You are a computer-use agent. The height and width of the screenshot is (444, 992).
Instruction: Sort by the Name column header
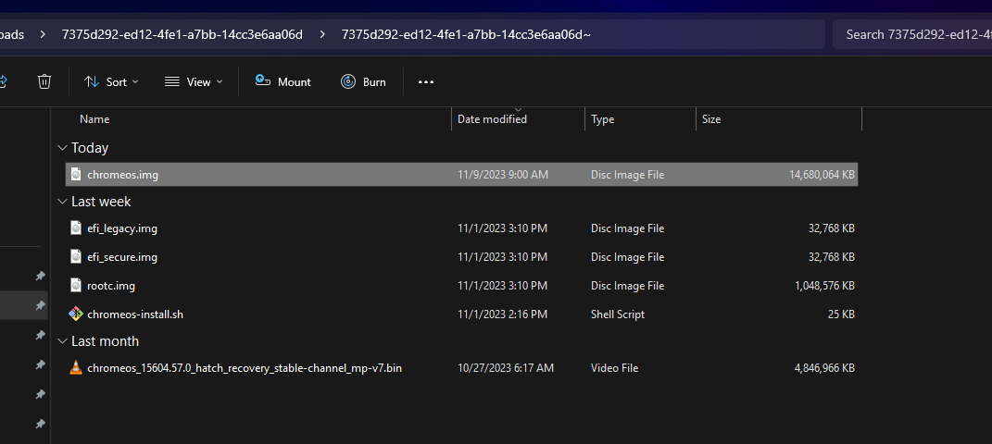tap(94, 119)
